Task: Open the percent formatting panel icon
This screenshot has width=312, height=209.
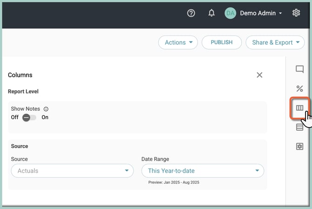Action: pyautogui.click(x=299, y=88)
